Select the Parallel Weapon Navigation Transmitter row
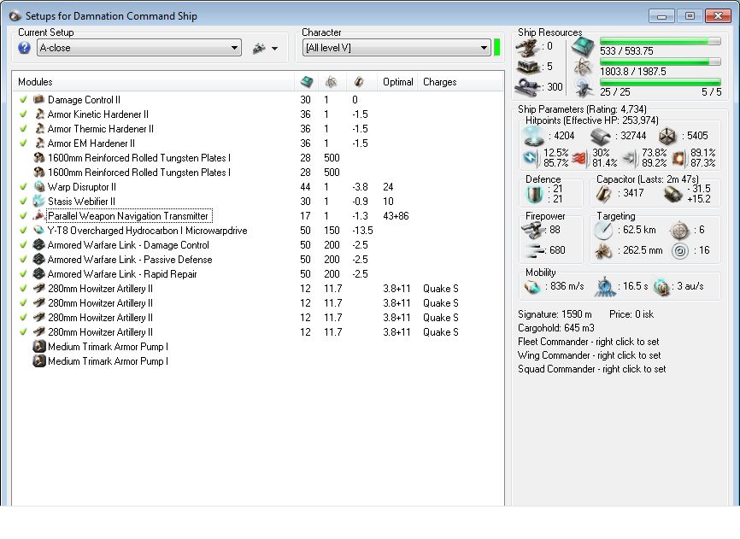740x539 pixels. click(259, 216)
